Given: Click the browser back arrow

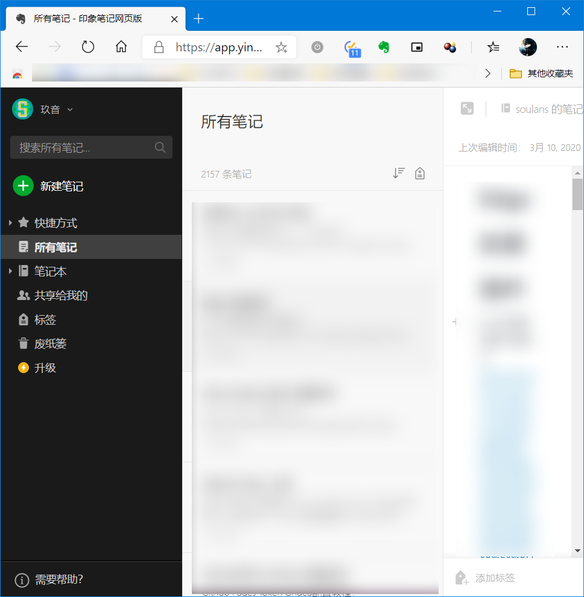Looking at the screenshot, I should click(22, 47).
